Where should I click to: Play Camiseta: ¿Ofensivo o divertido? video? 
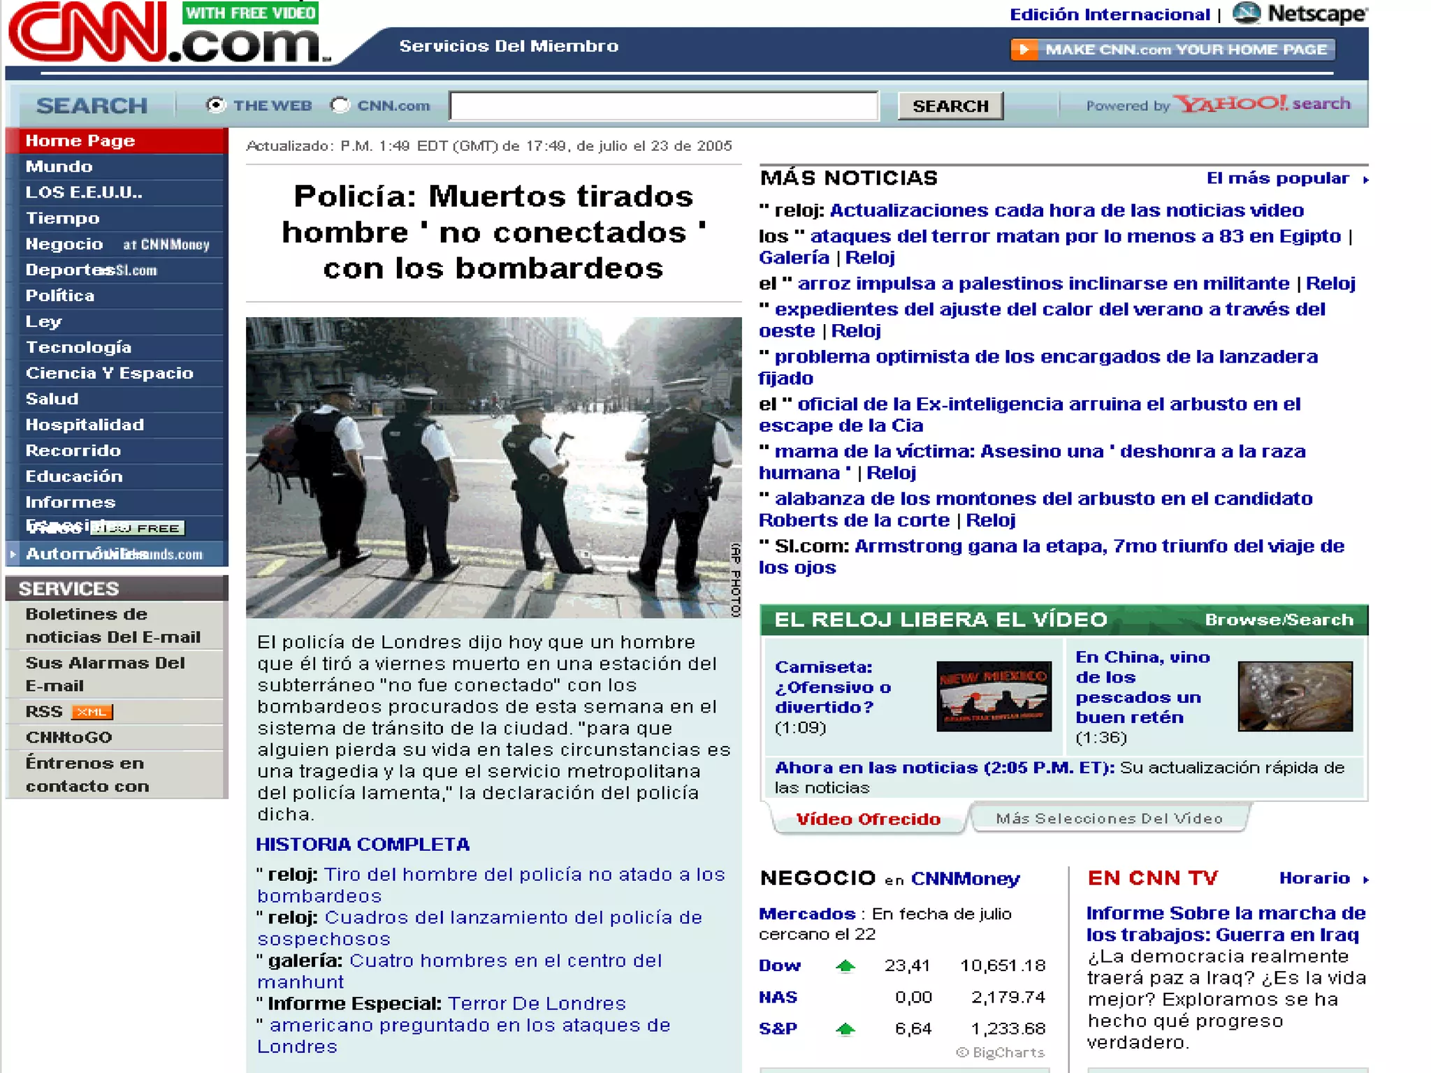point(833,687)
